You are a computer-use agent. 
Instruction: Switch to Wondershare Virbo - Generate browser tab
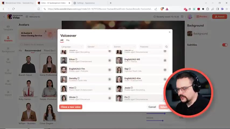(x=18, y=3)
